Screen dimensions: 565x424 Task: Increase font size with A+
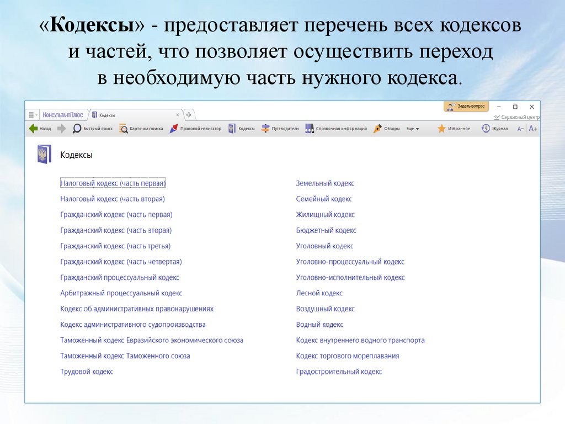pyautogui.click(x=533, y=129)
